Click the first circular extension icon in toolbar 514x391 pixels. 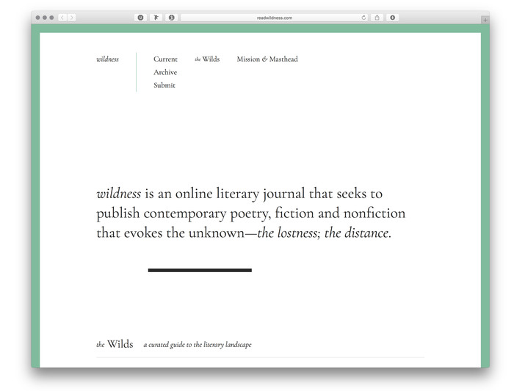tap(141, 18)
